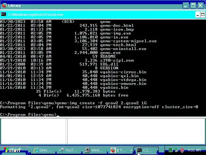Click the 4 Dir(s) bytes free line
The width and height of the screenshot is (206, 155).
tap(83, 95)
